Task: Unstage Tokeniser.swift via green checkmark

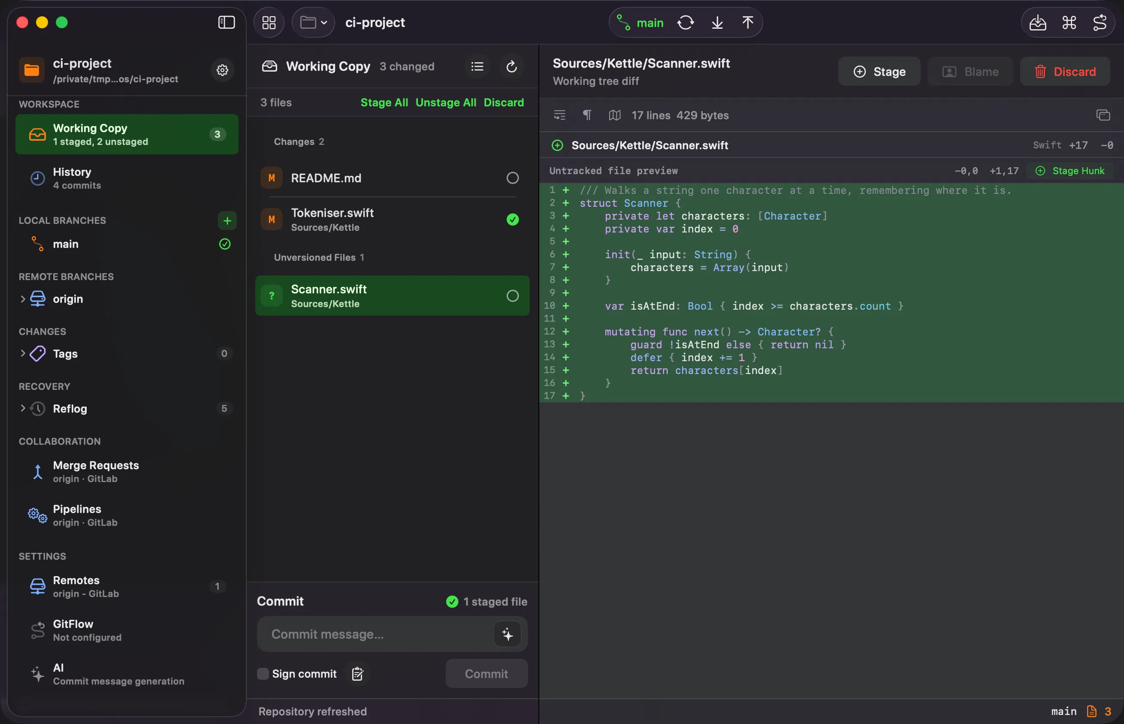Action: [512, 220]
